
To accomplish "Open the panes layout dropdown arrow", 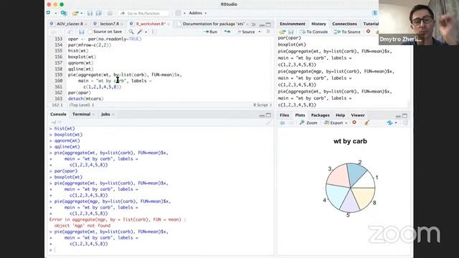I will tap(184, 13).
